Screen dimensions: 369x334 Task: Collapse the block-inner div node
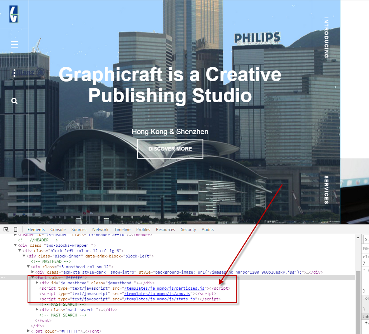[24, 256]
